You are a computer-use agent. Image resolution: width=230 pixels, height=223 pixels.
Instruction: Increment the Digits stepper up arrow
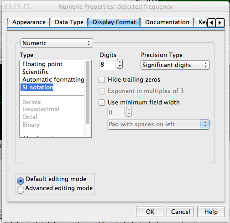point(120,62)
